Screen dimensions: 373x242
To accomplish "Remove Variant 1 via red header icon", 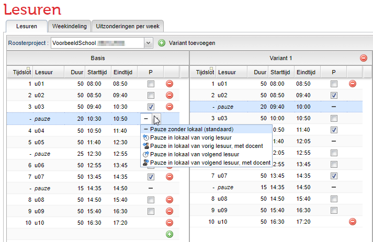I will pos(364,58).
